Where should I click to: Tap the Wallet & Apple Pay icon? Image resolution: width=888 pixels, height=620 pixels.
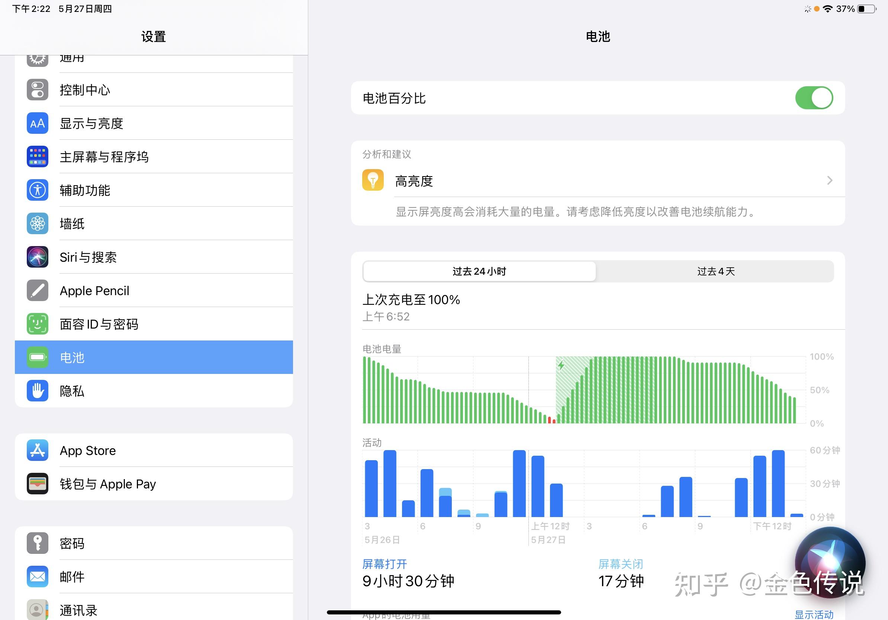(x=38, y=484)
